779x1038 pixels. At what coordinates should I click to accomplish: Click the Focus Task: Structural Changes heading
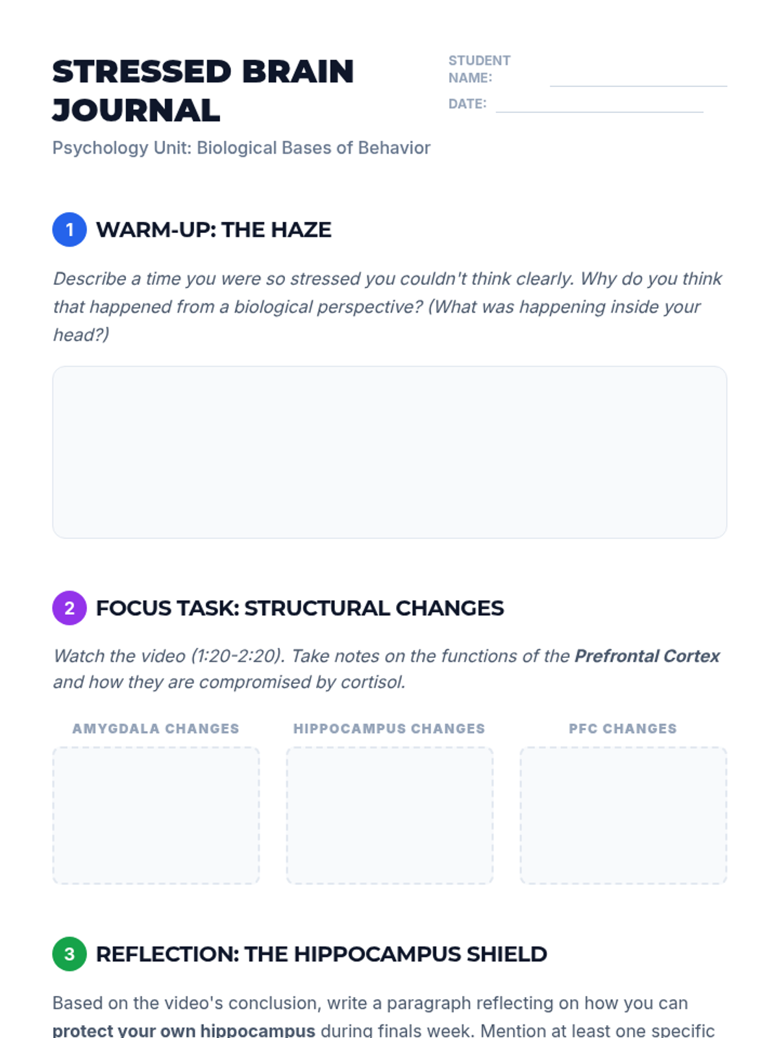299,608
